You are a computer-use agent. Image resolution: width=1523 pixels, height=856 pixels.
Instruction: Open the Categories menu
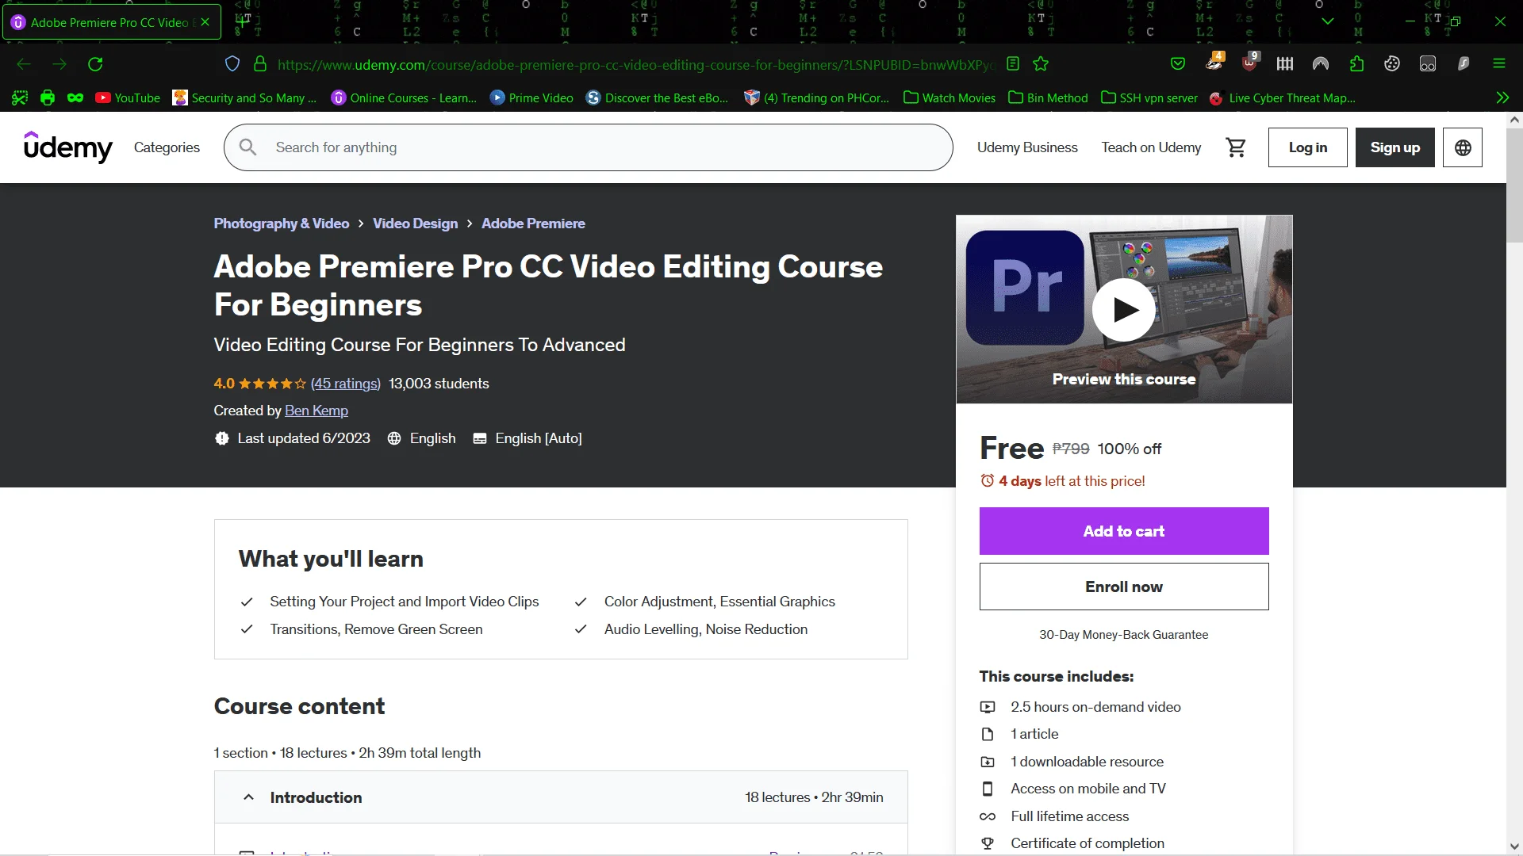167,147
